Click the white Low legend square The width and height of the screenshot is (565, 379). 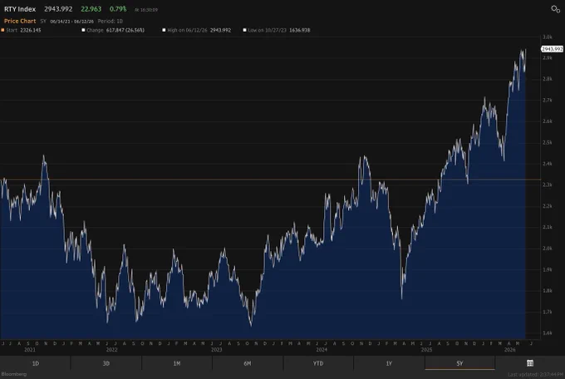244,30
